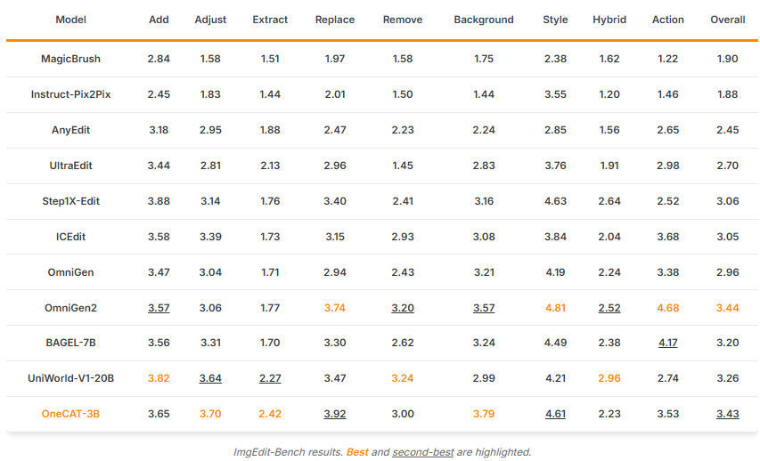Click Step1X-Edit Style score 4.63
This screenshot has width=760, height=461.
click(x=555, y=201)
